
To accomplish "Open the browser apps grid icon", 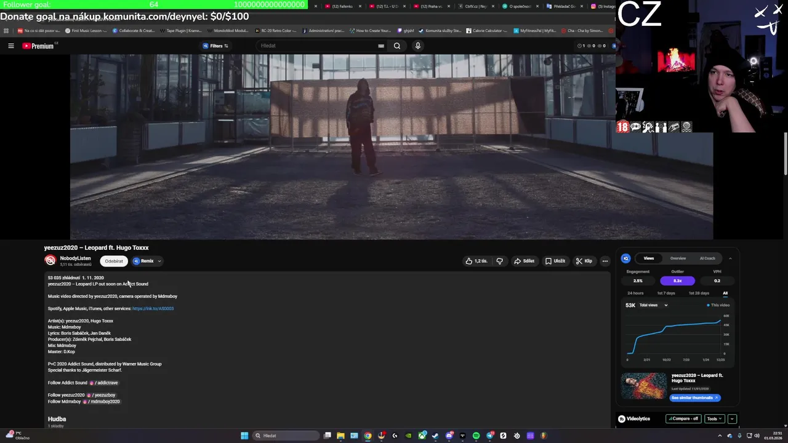I will [x=6, y=30].
